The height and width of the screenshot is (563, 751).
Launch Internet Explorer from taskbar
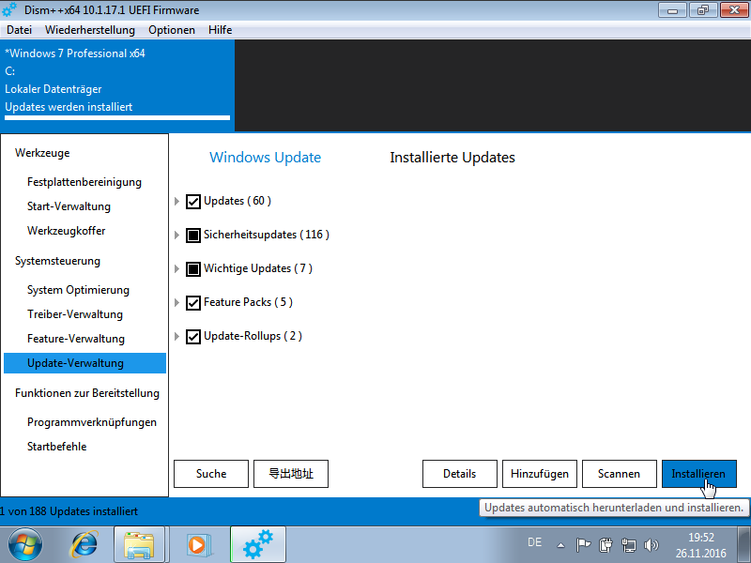coord(84,545)
